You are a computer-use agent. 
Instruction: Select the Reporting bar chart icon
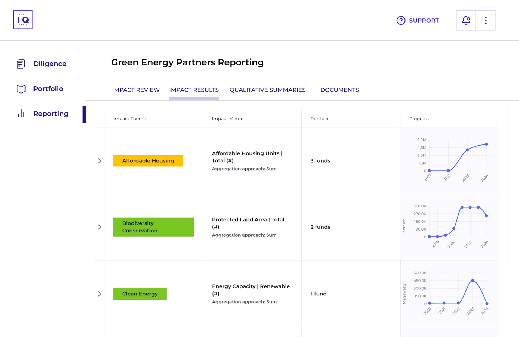[21, 114]
